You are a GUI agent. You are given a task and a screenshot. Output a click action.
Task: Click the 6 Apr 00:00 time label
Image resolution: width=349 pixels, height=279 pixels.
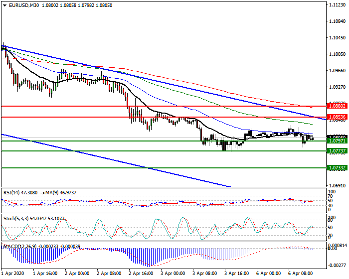point(268,274)
